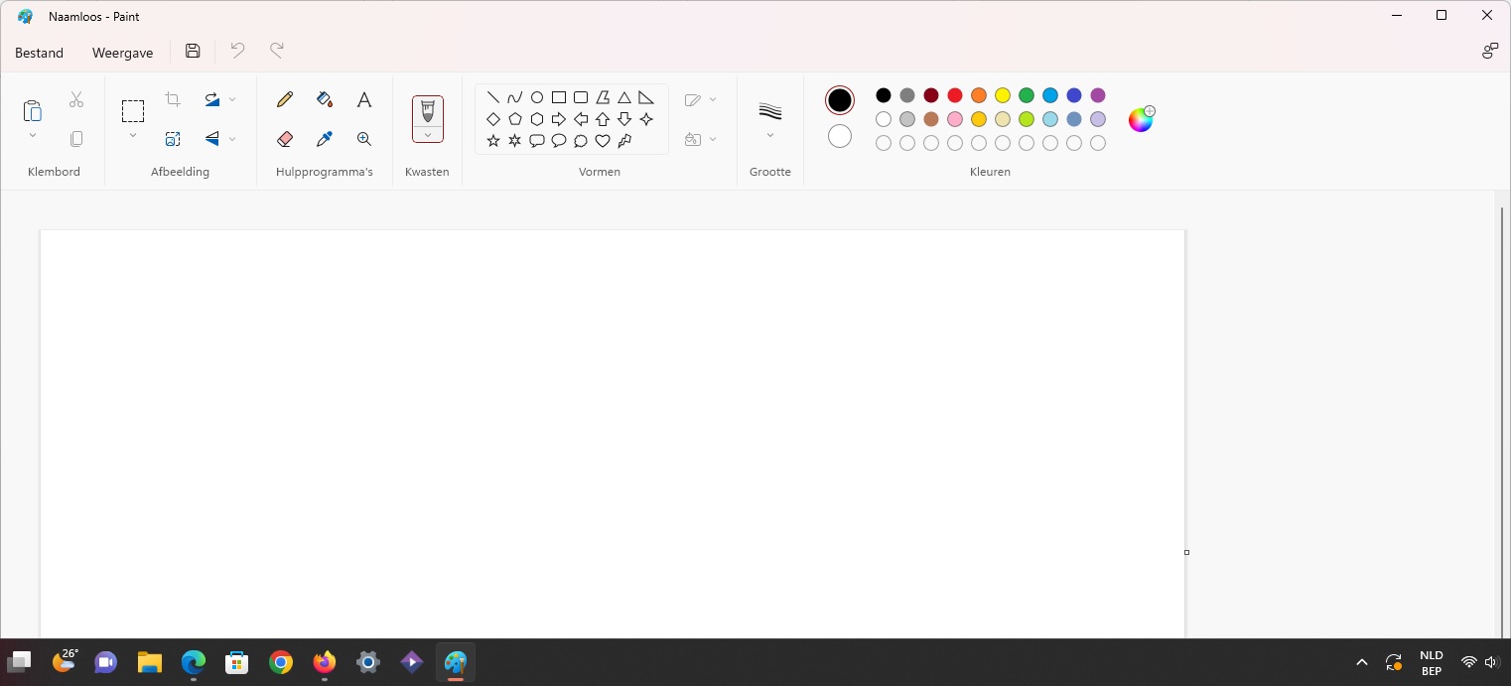Select the five-point star shape

493,141
